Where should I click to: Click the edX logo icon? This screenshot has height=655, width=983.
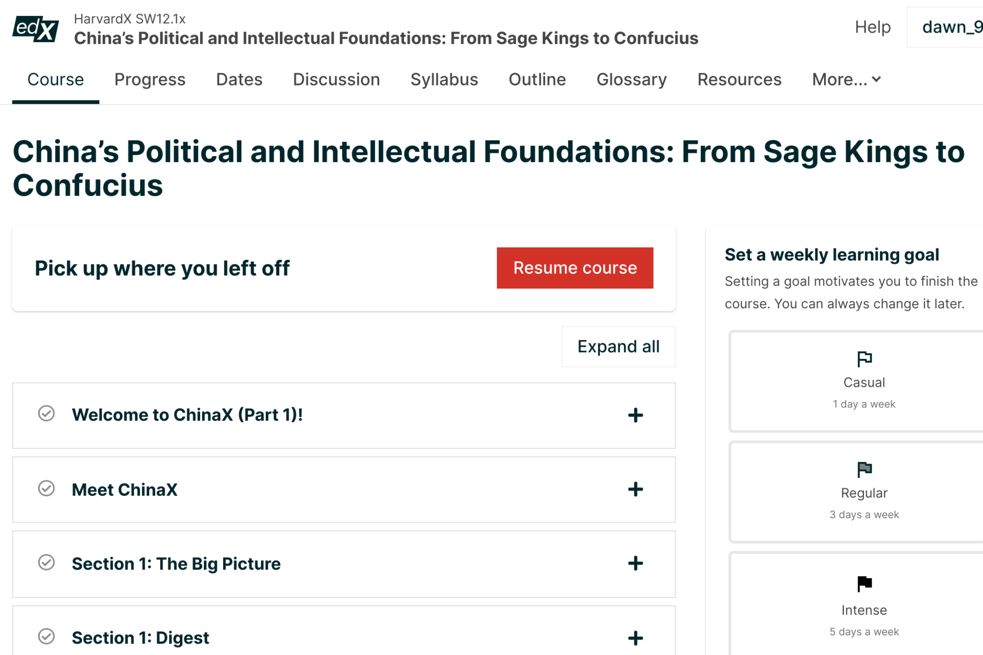[x=36, y=29]
